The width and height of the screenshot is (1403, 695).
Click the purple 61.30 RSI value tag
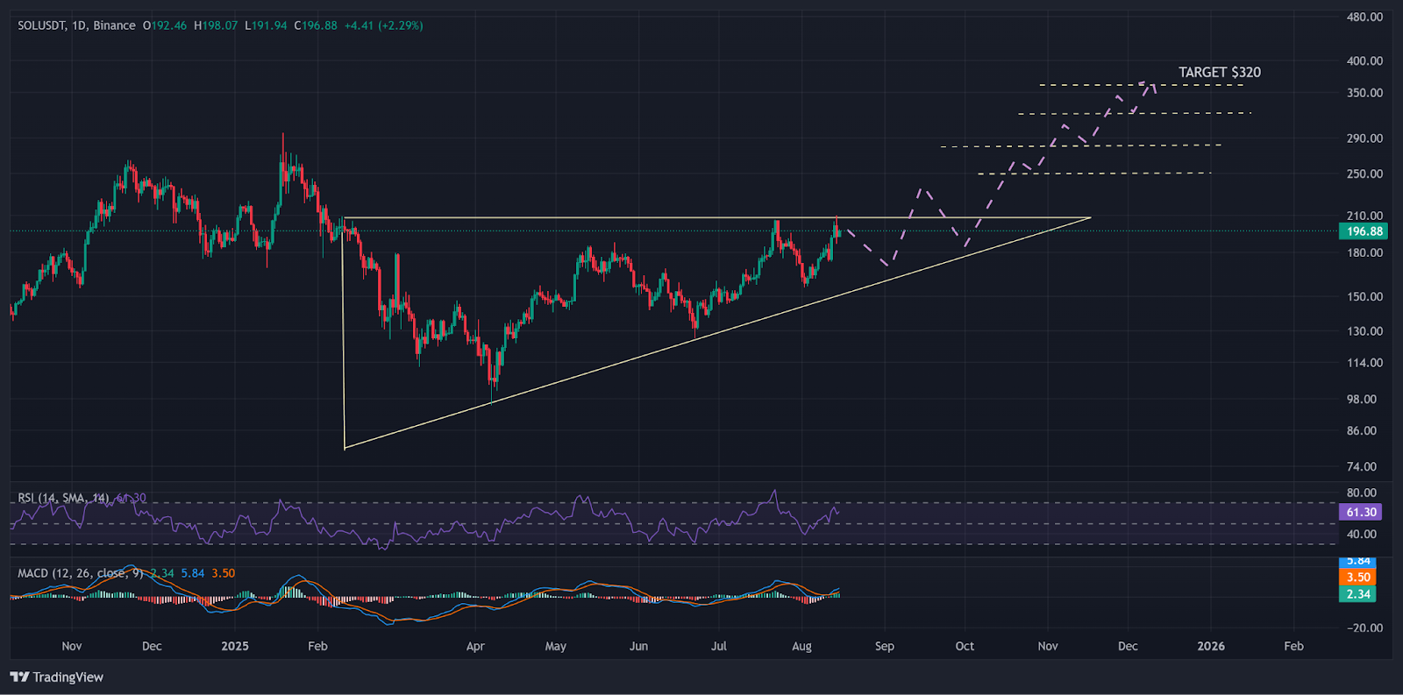click(1361, 512)
